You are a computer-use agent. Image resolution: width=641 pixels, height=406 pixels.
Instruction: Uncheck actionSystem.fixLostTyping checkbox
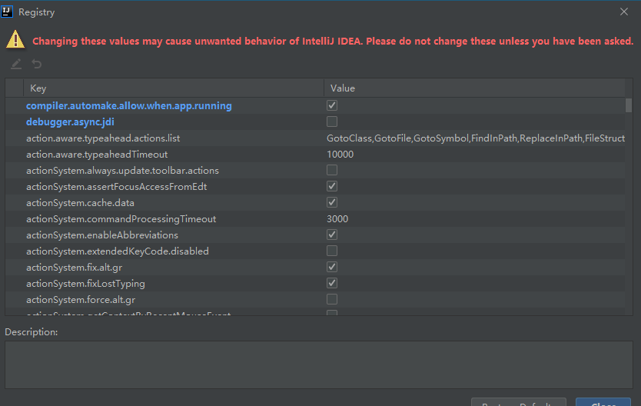click(x=332, y=283)
